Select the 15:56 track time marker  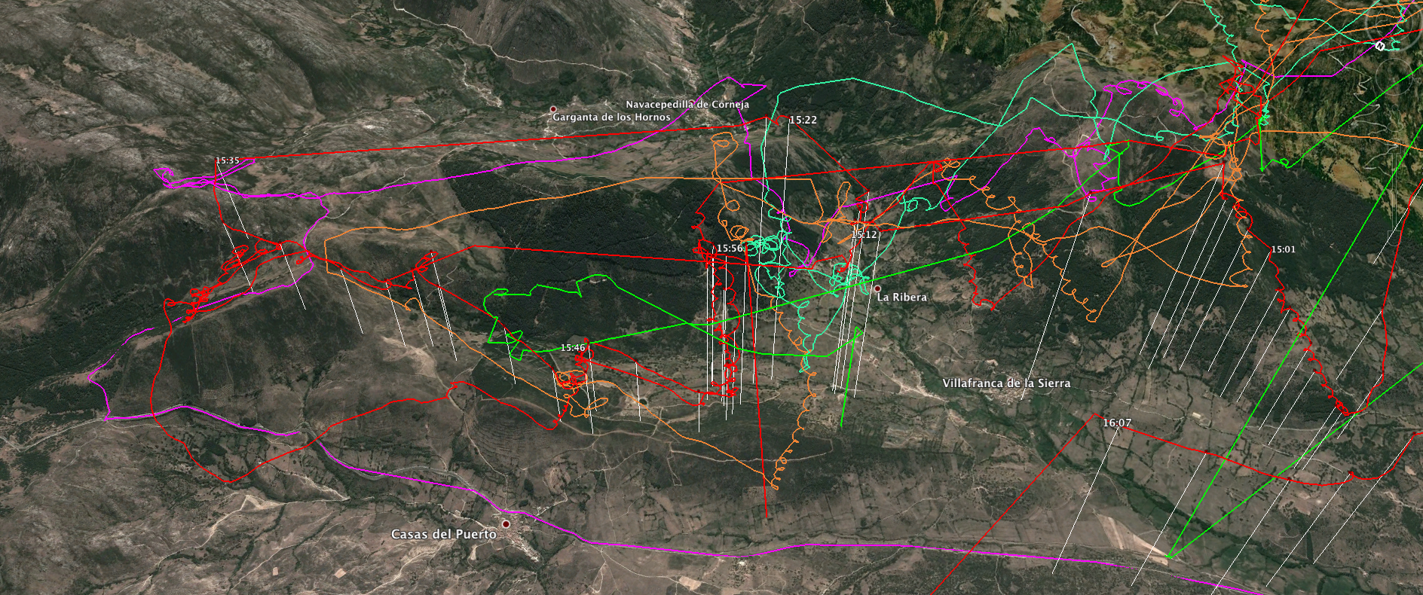(x=730, y=248)
